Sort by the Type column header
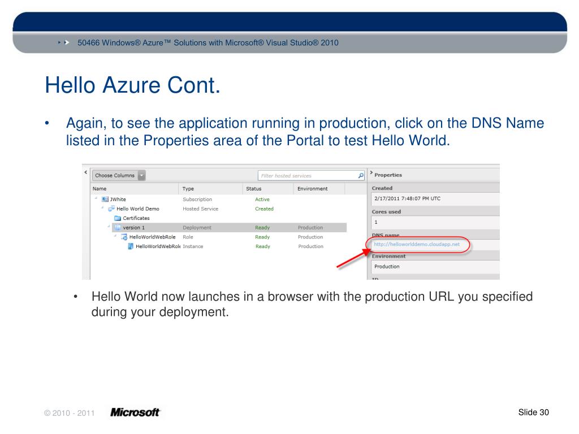Viewport: 579px width, 434px height. pos(210,189)
